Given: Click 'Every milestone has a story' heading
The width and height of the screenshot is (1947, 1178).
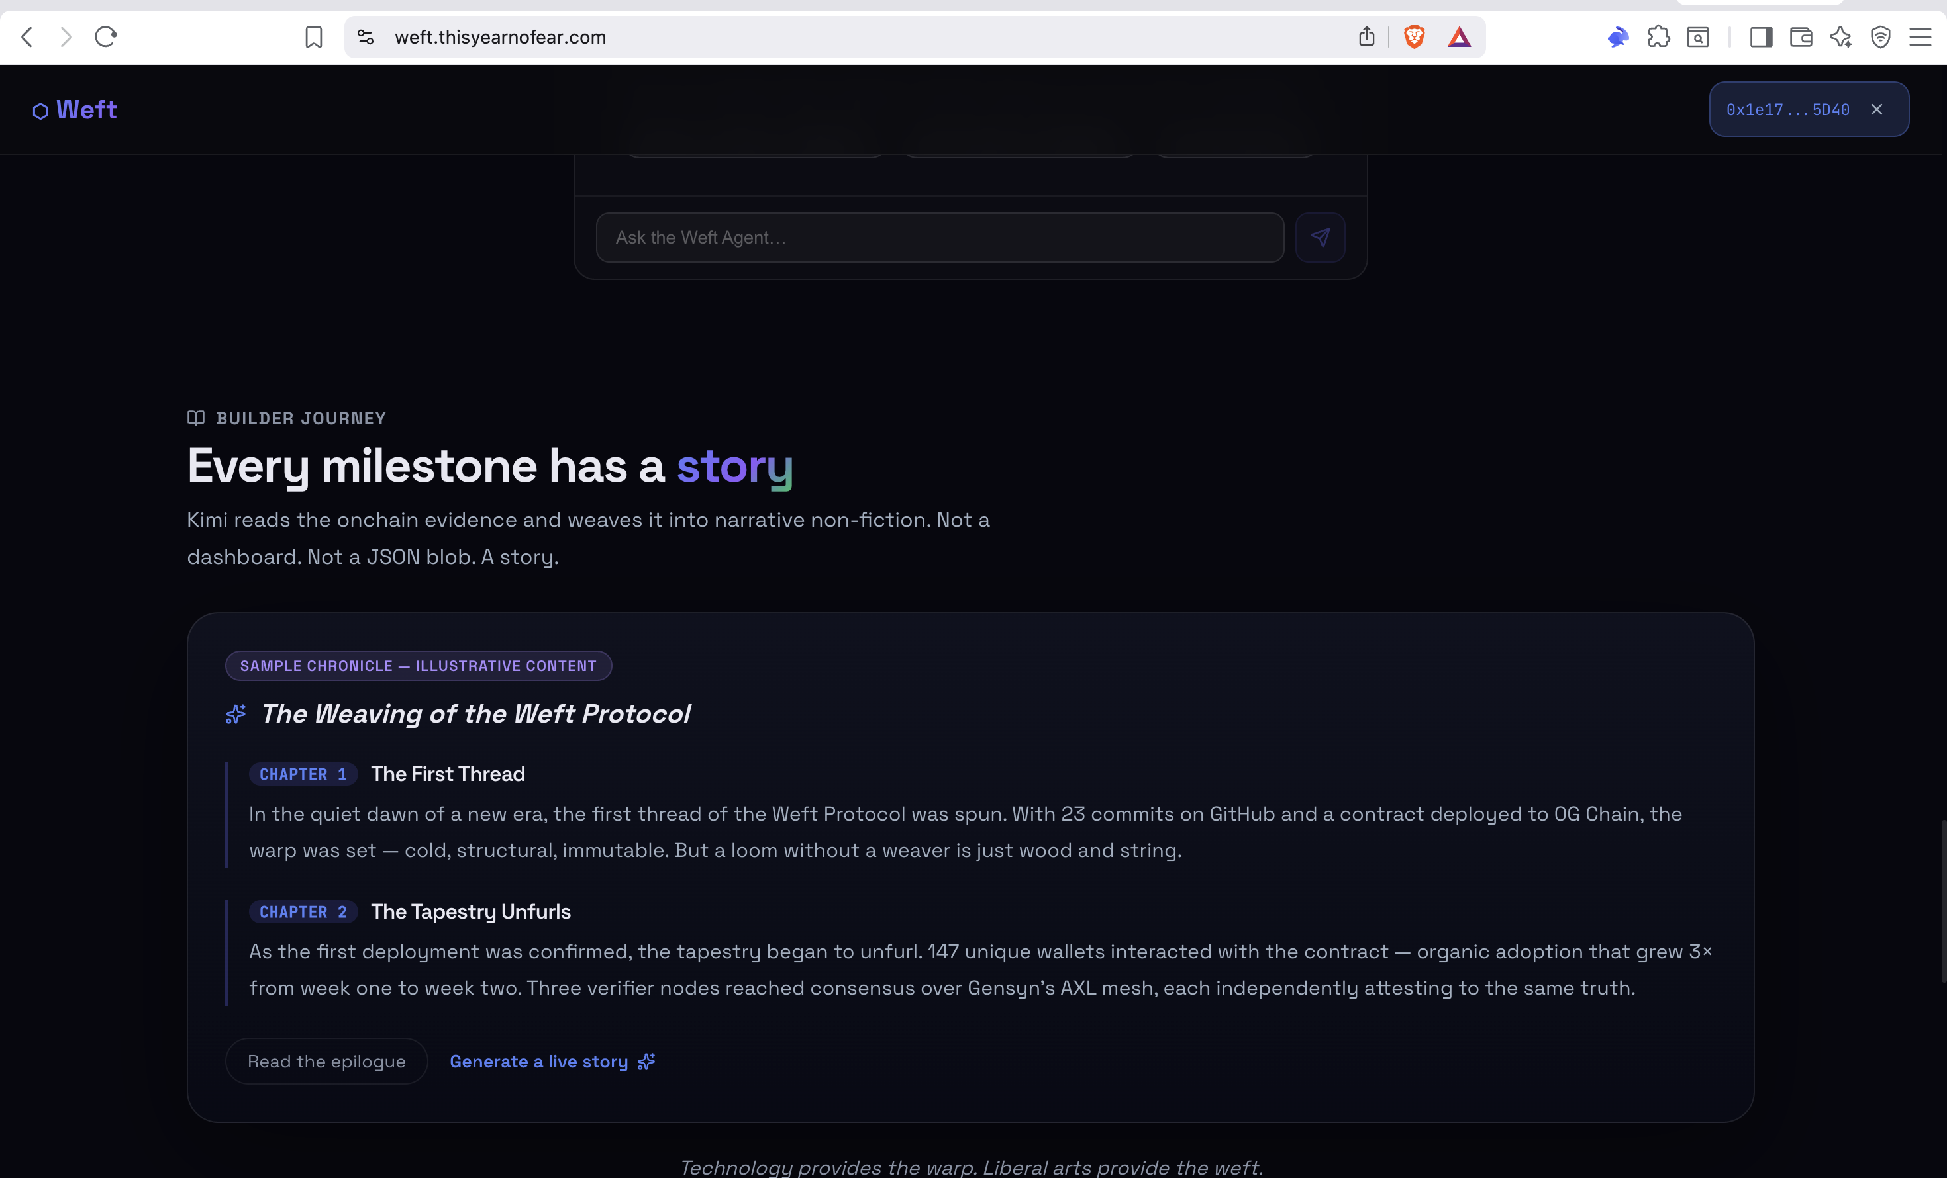Looking at the screenshot, I should 490,467.
